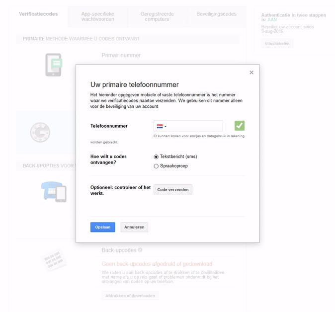Click the 'AAN' status text
Screen dimensions: 335x312
[x=272, y=20]
